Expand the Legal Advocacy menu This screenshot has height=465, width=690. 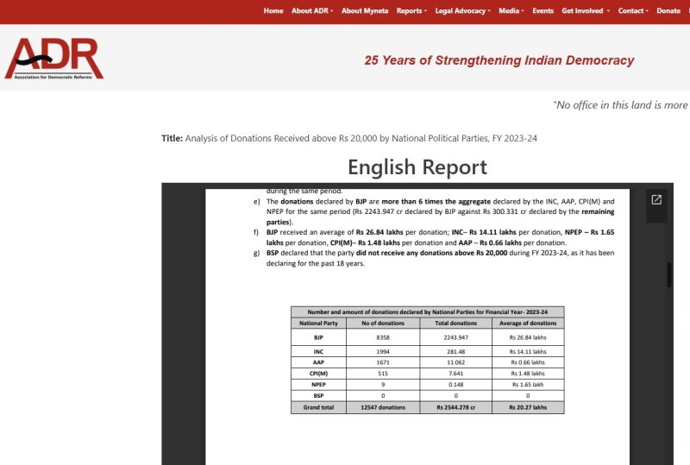[x=462, y=11]
